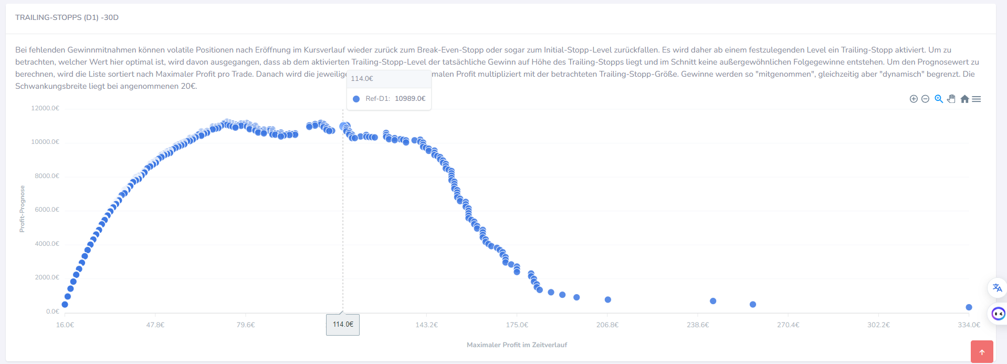Open the round chatbot assistant icon
The image size is (1007, 364).
(x=998, y=314)
